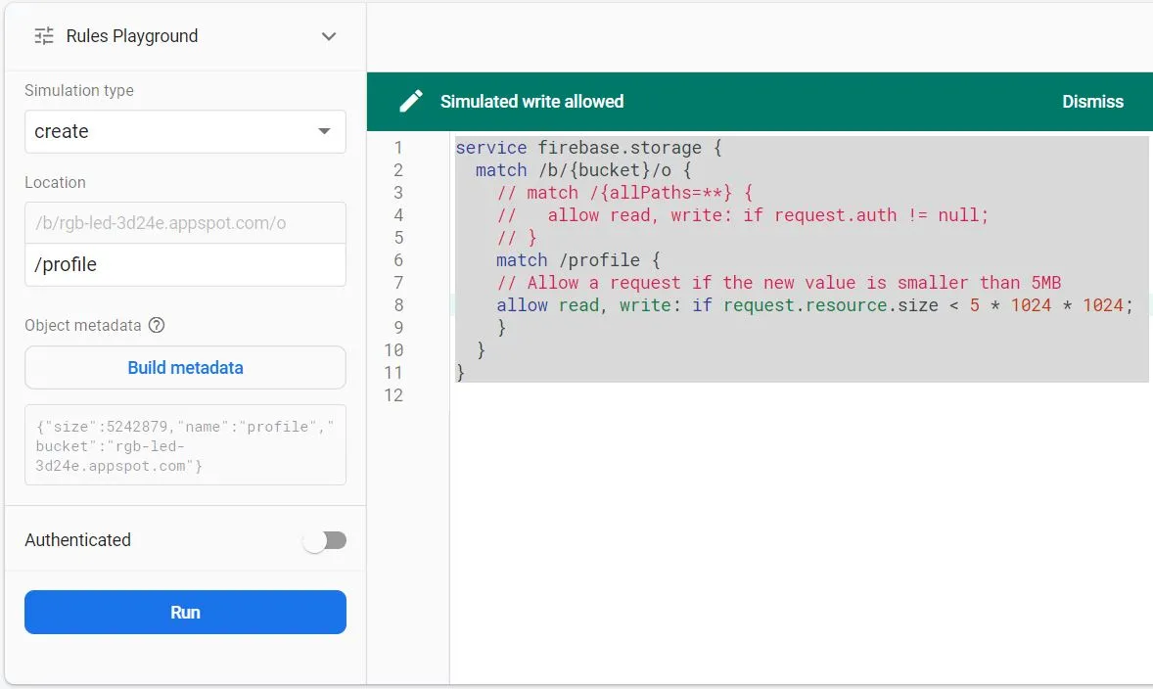Click the blue Run button

[x=185, y=612]
